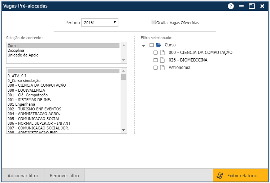
Task: Select Unidade de Apoio context option
Action: [x=23, y=55]
